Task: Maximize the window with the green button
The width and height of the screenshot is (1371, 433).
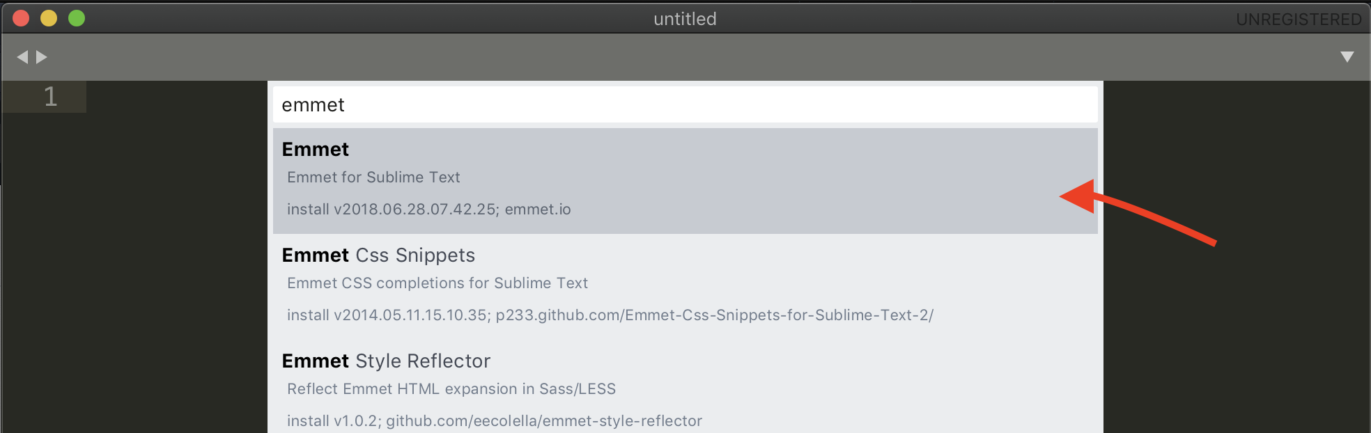Action: (77, 18)
